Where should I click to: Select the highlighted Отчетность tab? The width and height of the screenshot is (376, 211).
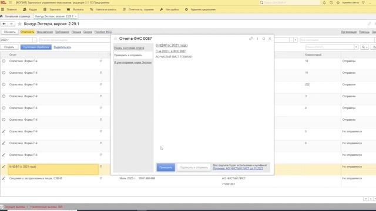click(28, 32)
